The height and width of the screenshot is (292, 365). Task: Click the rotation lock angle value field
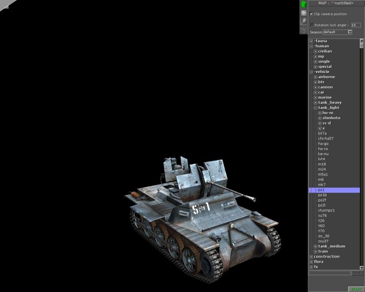(355, 24)
